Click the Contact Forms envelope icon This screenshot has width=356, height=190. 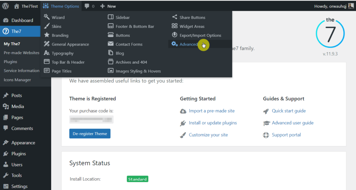pyautogui.click(x=111, y=44)
